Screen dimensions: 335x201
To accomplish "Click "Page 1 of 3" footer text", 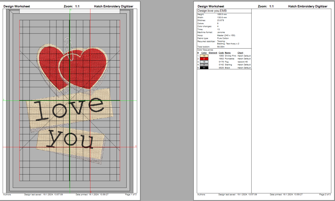I will 131,195.
